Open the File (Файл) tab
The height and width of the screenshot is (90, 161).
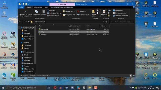click(x=21, y=7)
